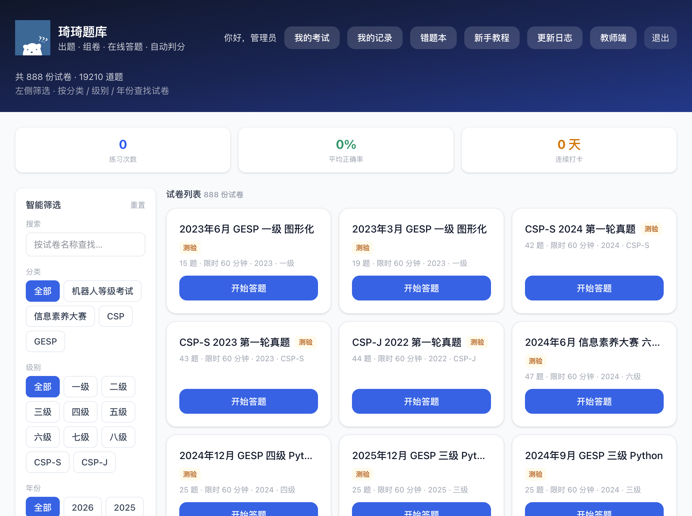Filter by level 六级
Viewport: 692px width, 516px height.
click(43, 437)
